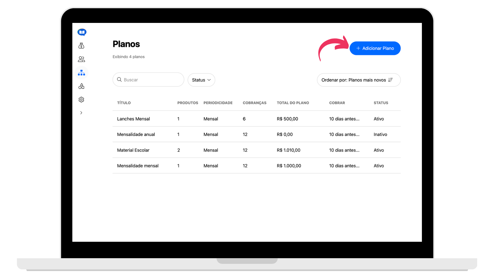Viewport: 494px width, 278px height.
Task: Click the search magnifier icon
Action: (x=119, y=80)
